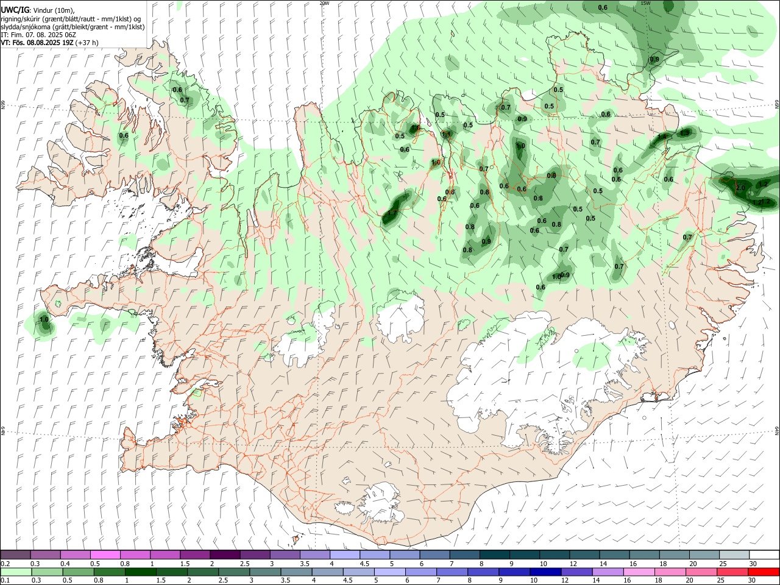Viewport: 780px width, 585px height.
Task: Select the light green rain swatch between 0.3 and 0.5
Action: coord(46,572)
